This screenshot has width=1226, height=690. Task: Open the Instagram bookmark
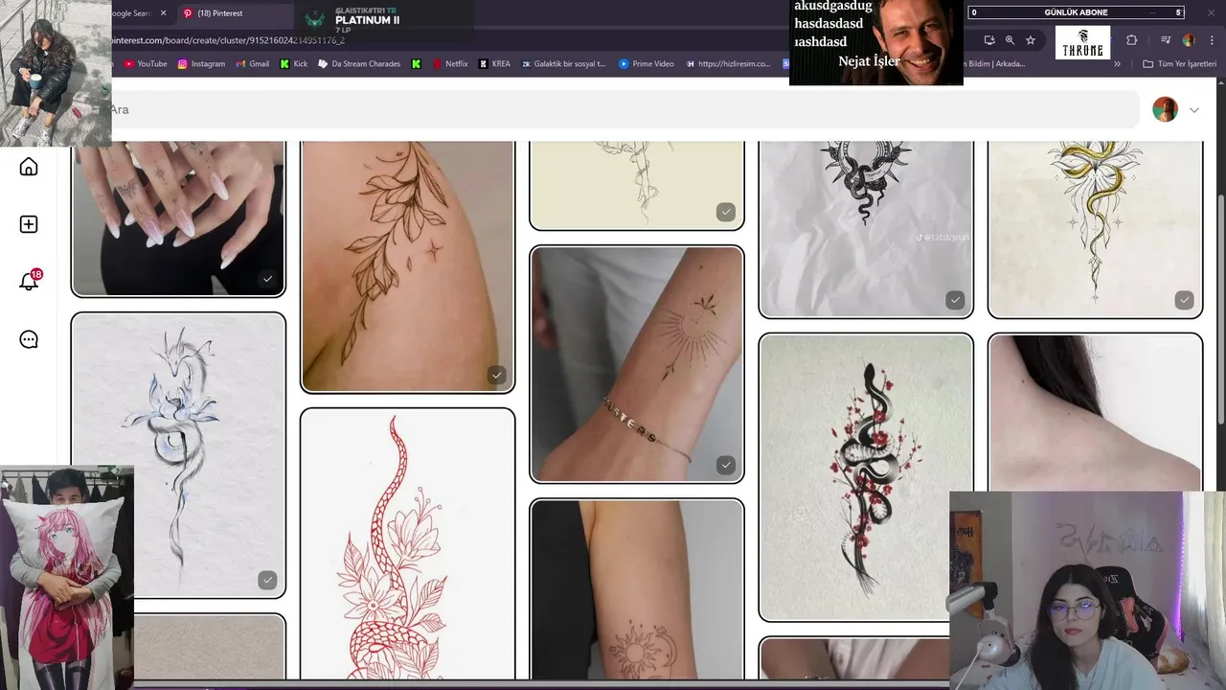[x=201, y=64]
